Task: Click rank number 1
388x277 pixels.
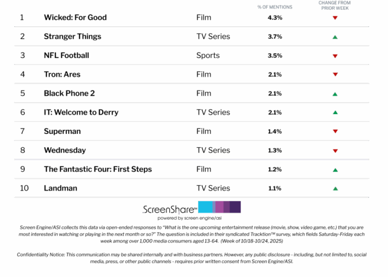Action: 22,18
